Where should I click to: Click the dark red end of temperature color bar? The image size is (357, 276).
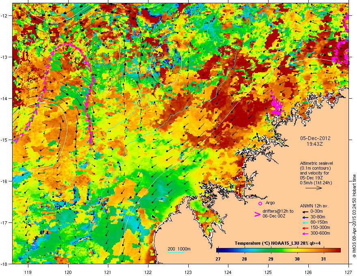[338, 250]
